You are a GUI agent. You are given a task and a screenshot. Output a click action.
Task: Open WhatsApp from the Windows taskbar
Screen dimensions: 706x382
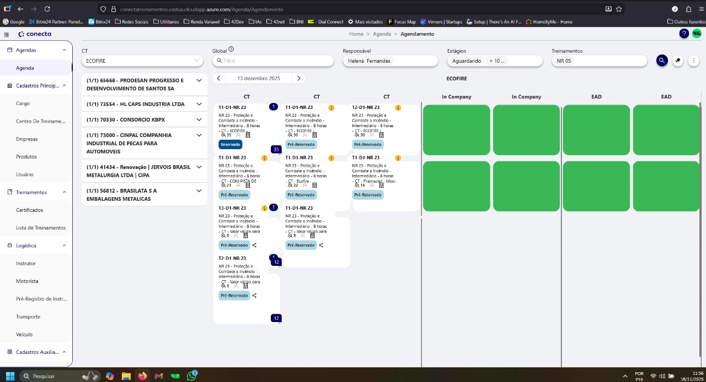[x=192, y=376]
